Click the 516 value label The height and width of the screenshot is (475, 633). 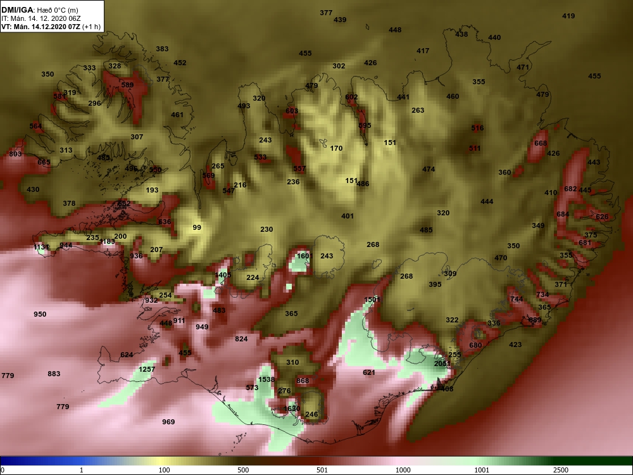(x=477, y=128)
